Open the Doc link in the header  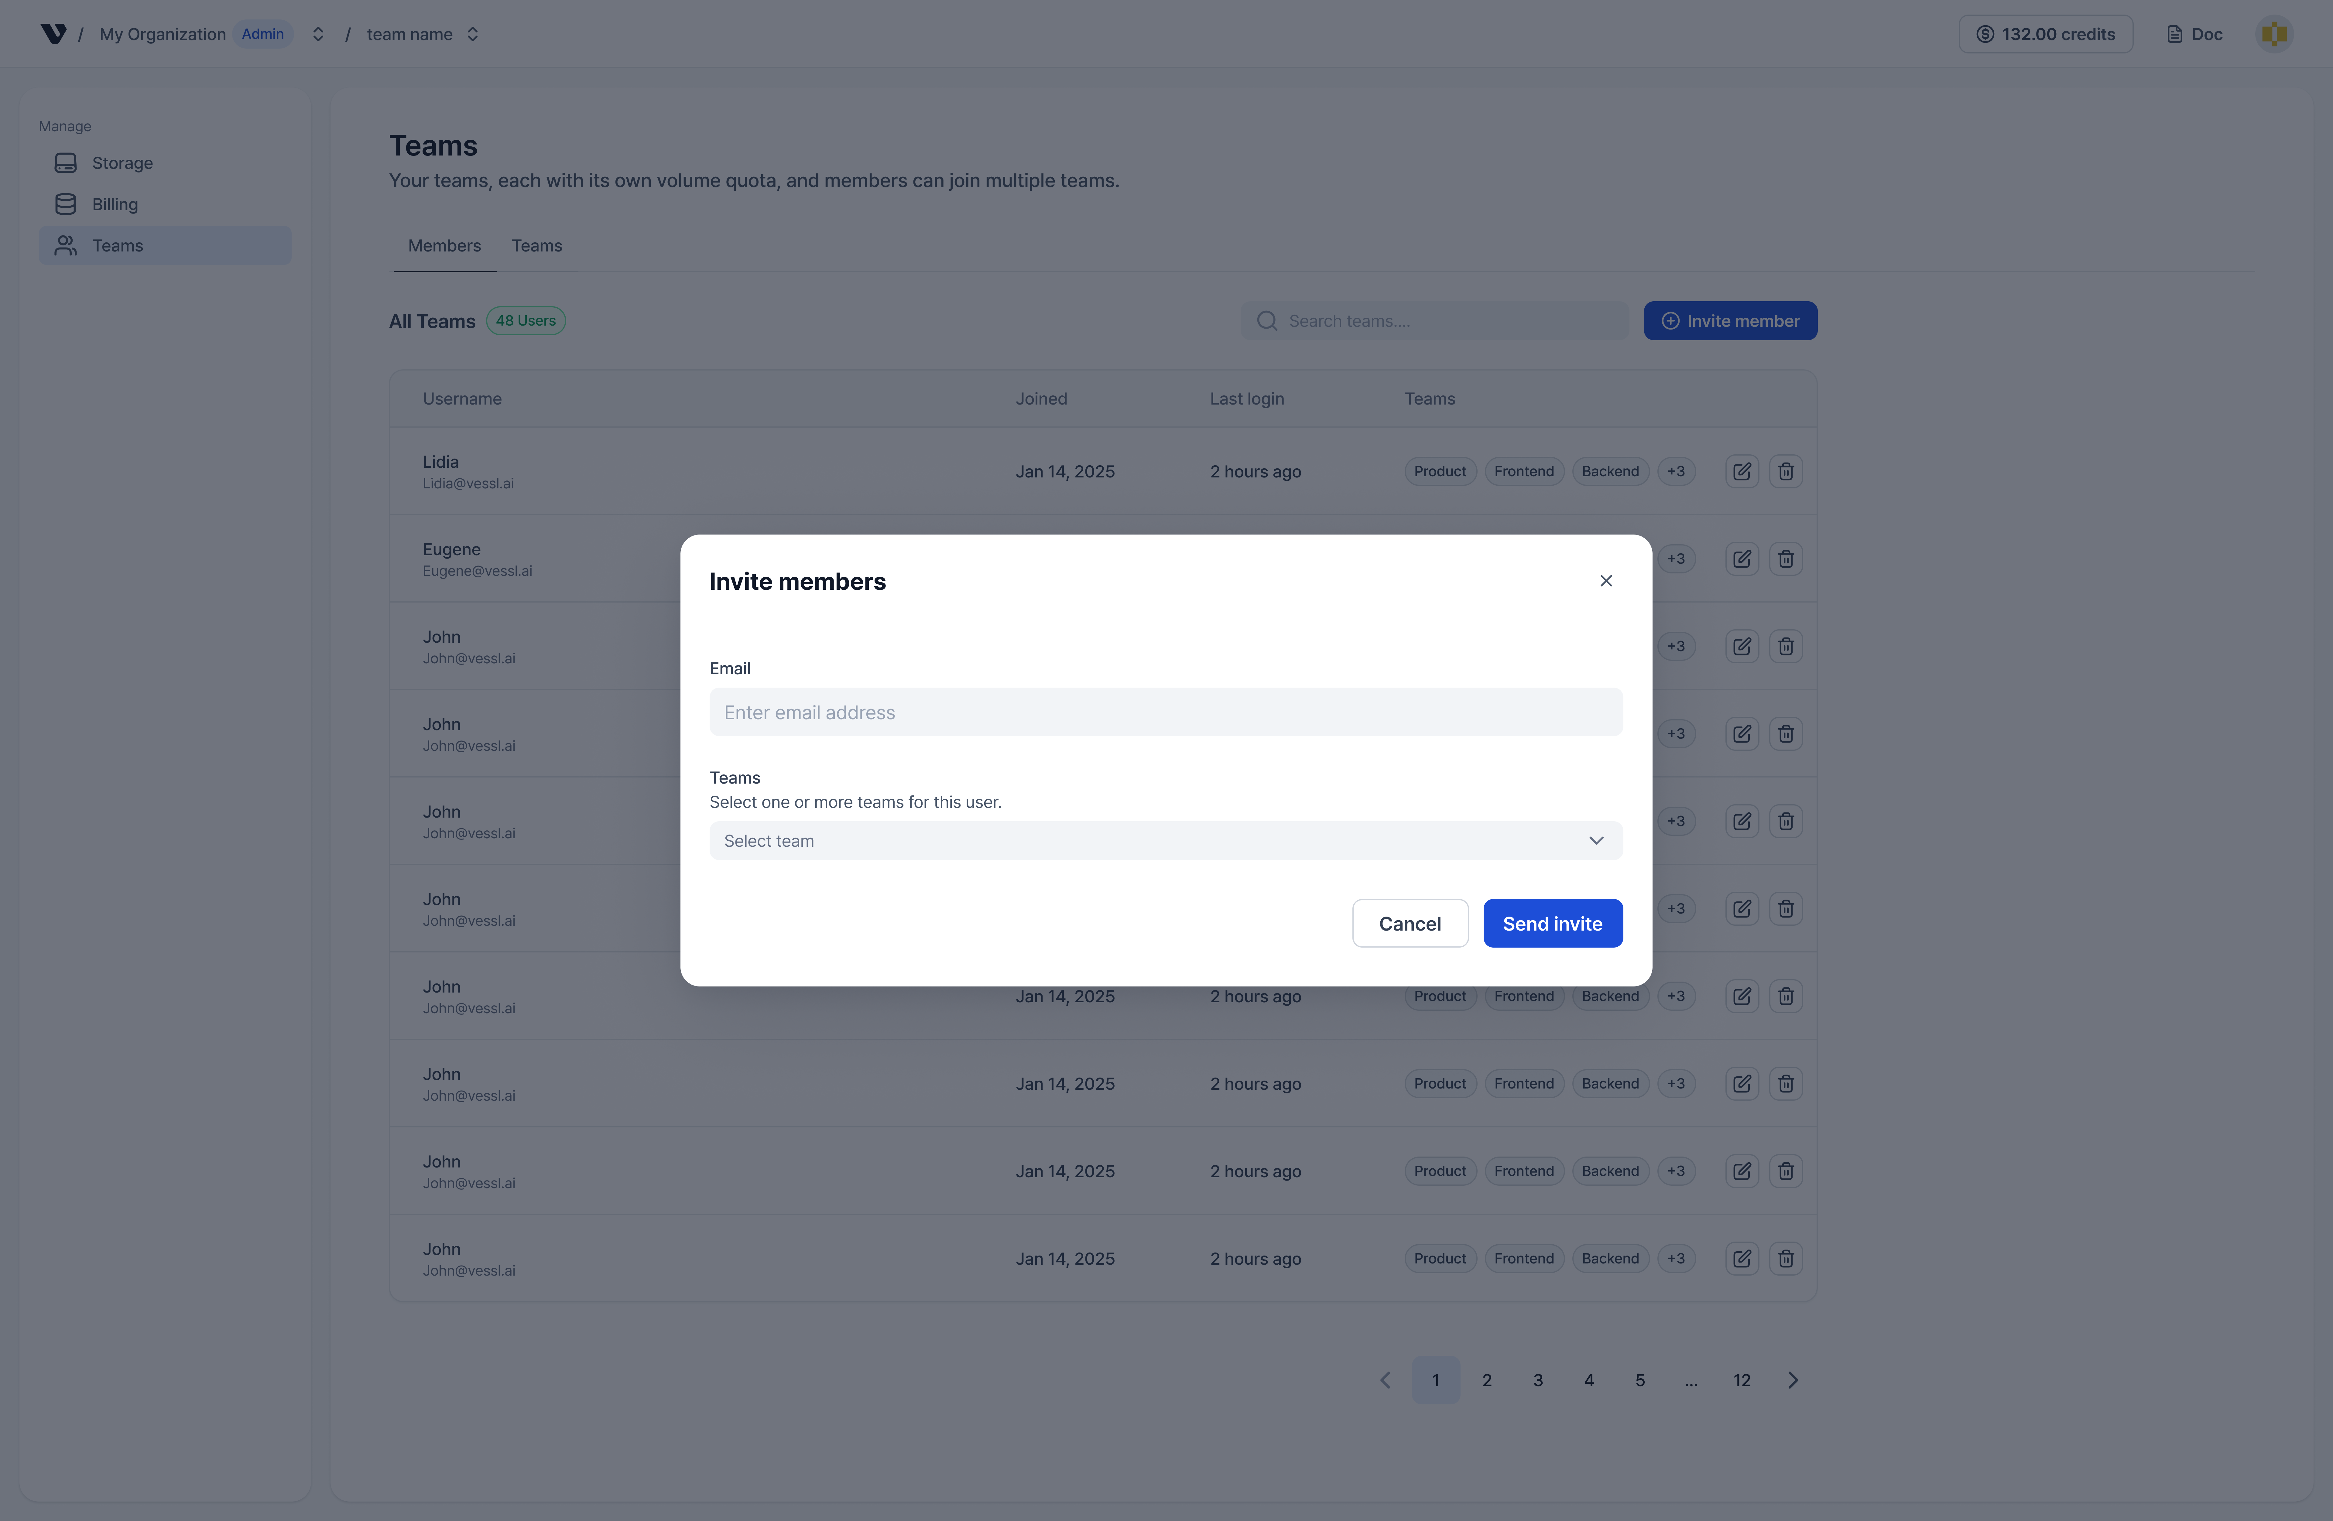pyautogui.click(x=2195, y=34)
